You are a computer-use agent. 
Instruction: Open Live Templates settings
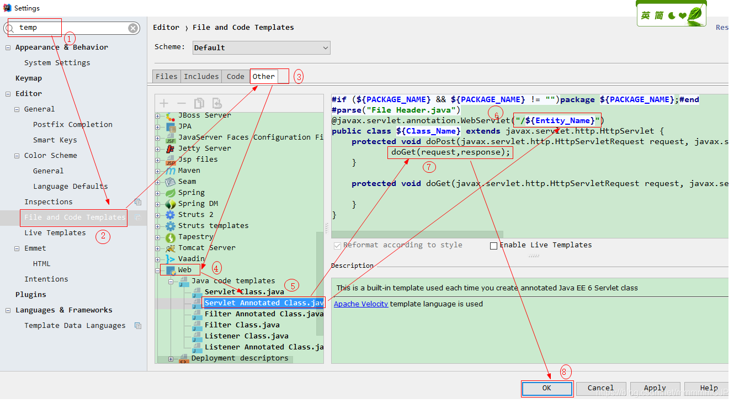pyautogui.click(x=55, y=233)
